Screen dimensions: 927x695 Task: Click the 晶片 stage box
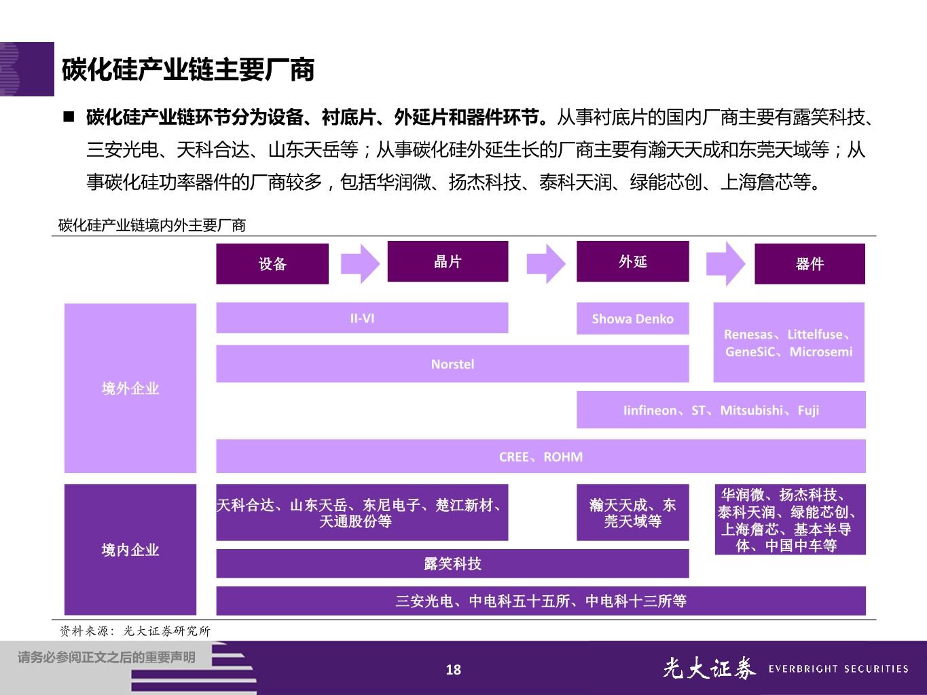tap(448, 261)
